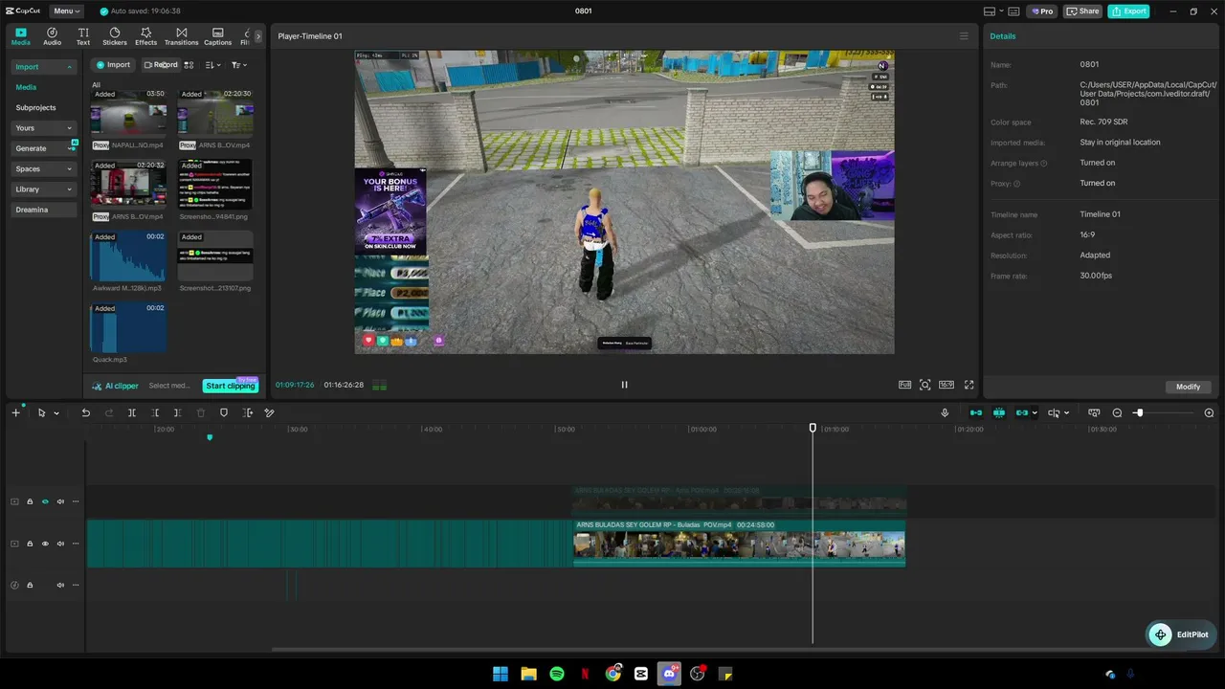Collapse the Import section in sidebar
The width and height of the screenshot is (1225, 689).
(70, 67)
